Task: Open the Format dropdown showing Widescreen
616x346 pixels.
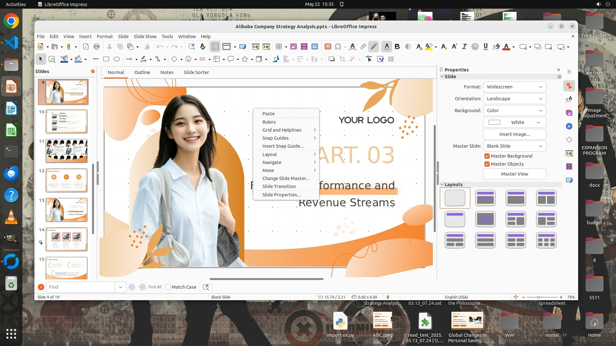Action: pyautogui.click(x=514, y=87)
